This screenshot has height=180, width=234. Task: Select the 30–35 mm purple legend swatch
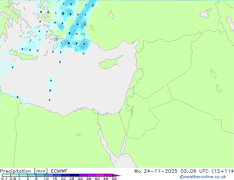tap(83, 175)
